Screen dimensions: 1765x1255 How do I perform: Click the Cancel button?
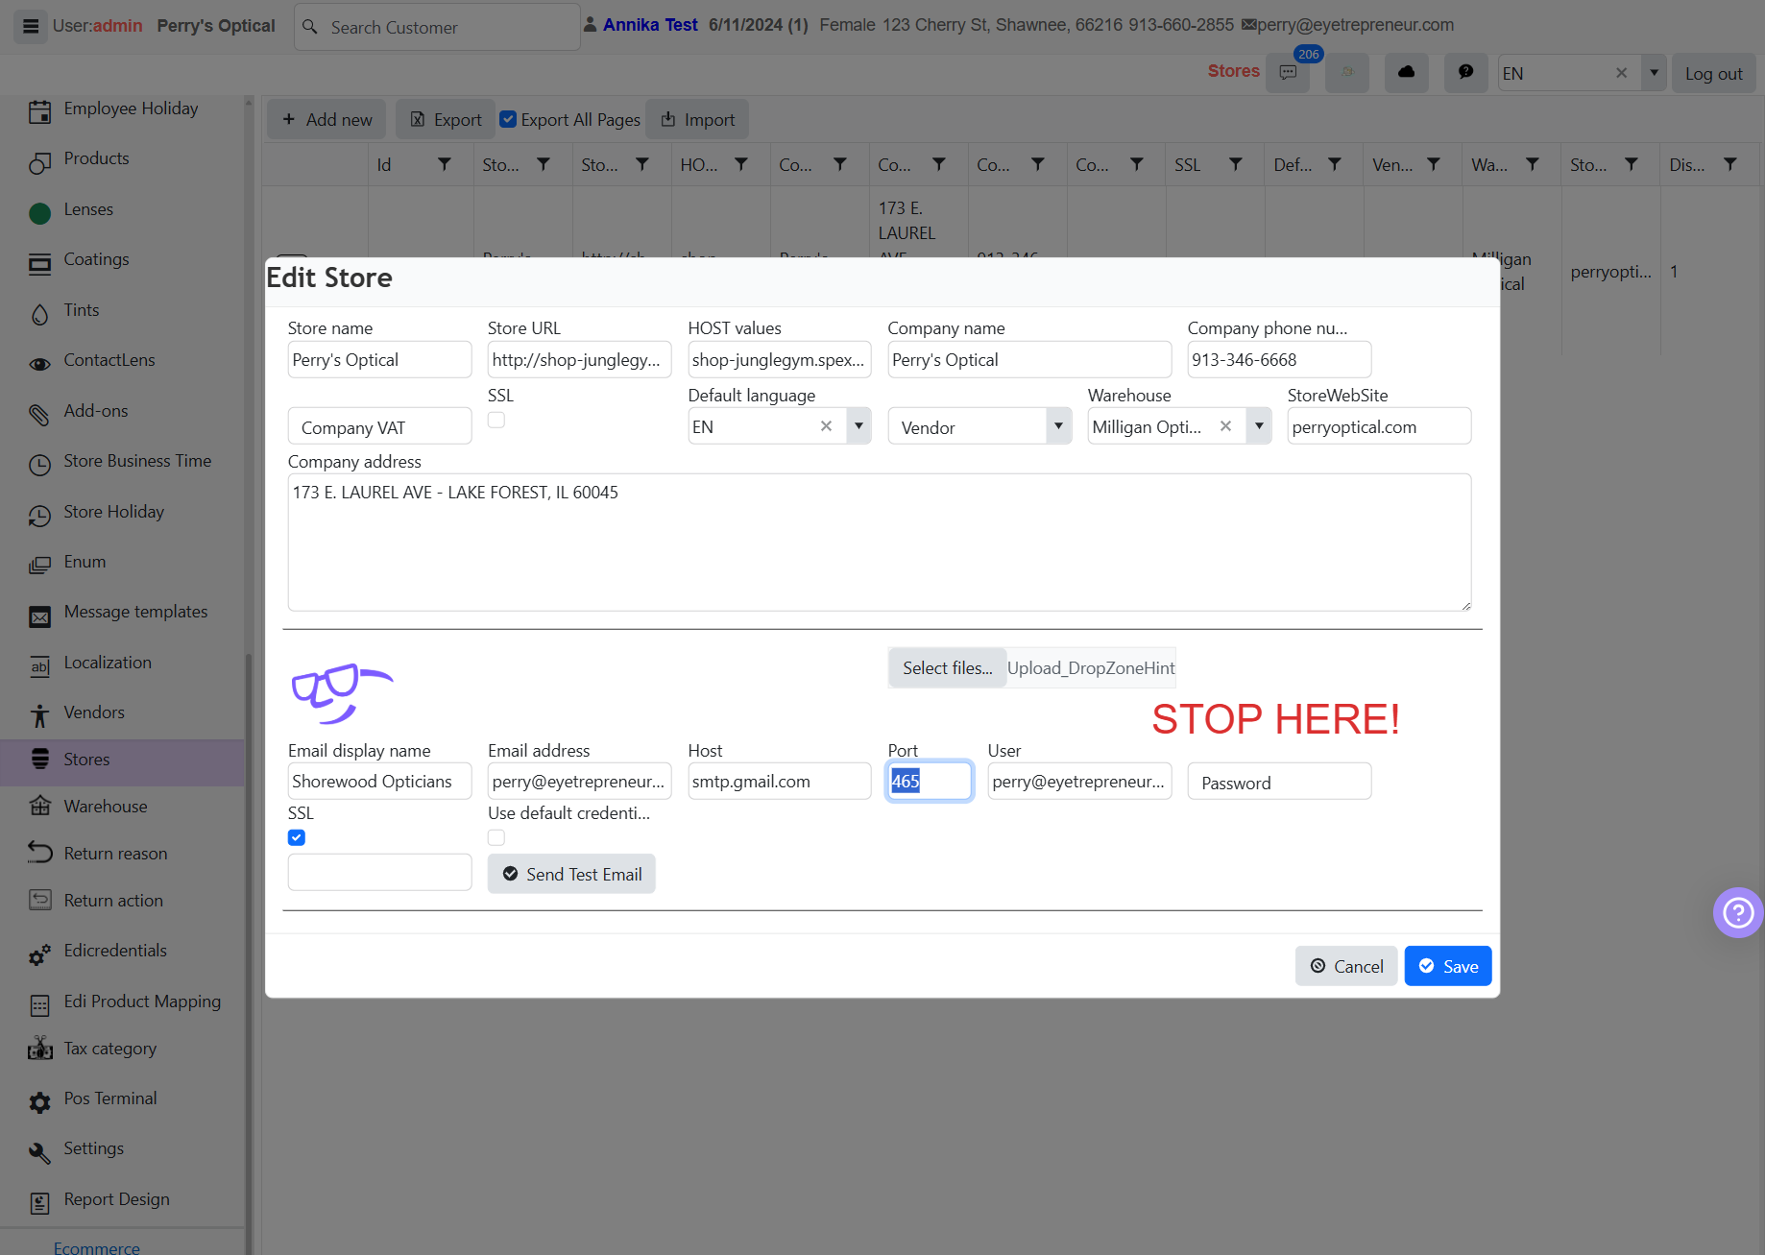coord(1346,966)
